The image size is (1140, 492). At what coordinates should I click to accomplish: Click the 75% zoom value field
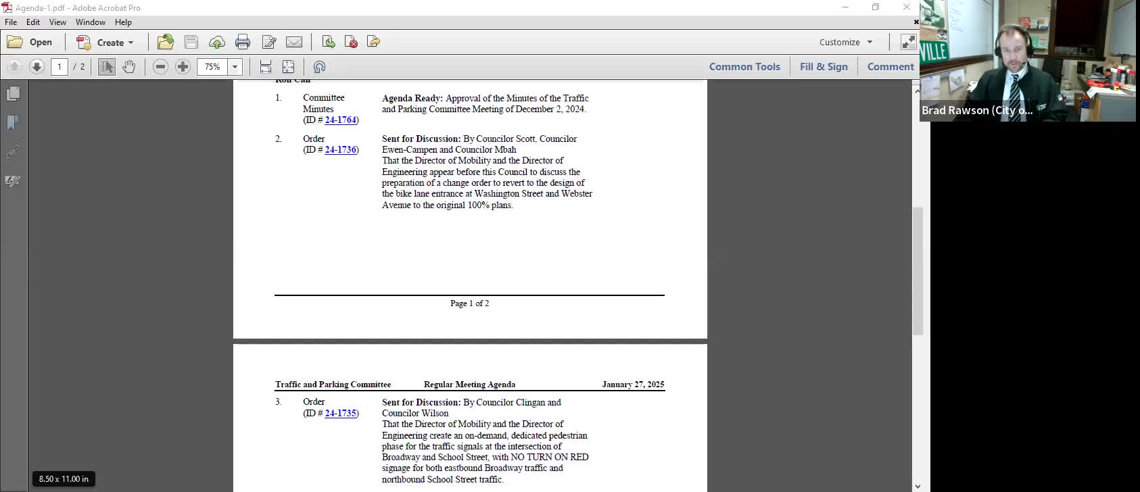tap(213, 66)
